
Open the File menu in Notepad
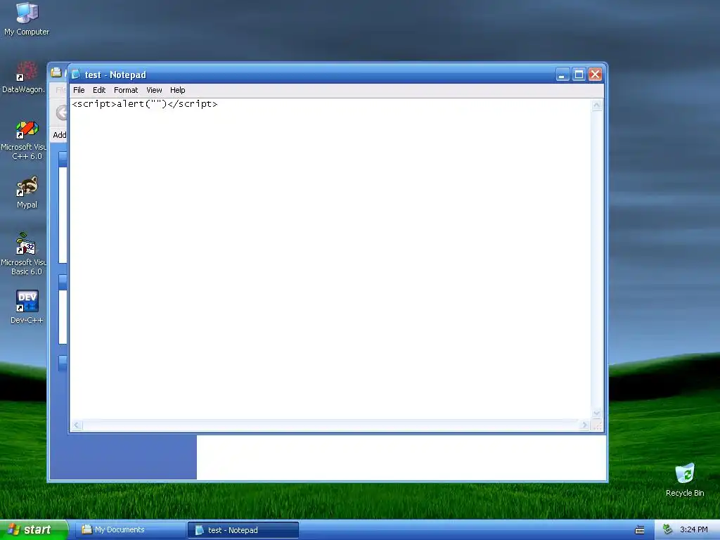(x=79, y=90)
